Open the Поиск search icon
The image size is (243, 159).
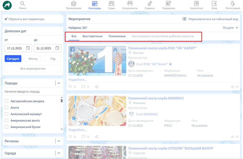pos(22,4)
